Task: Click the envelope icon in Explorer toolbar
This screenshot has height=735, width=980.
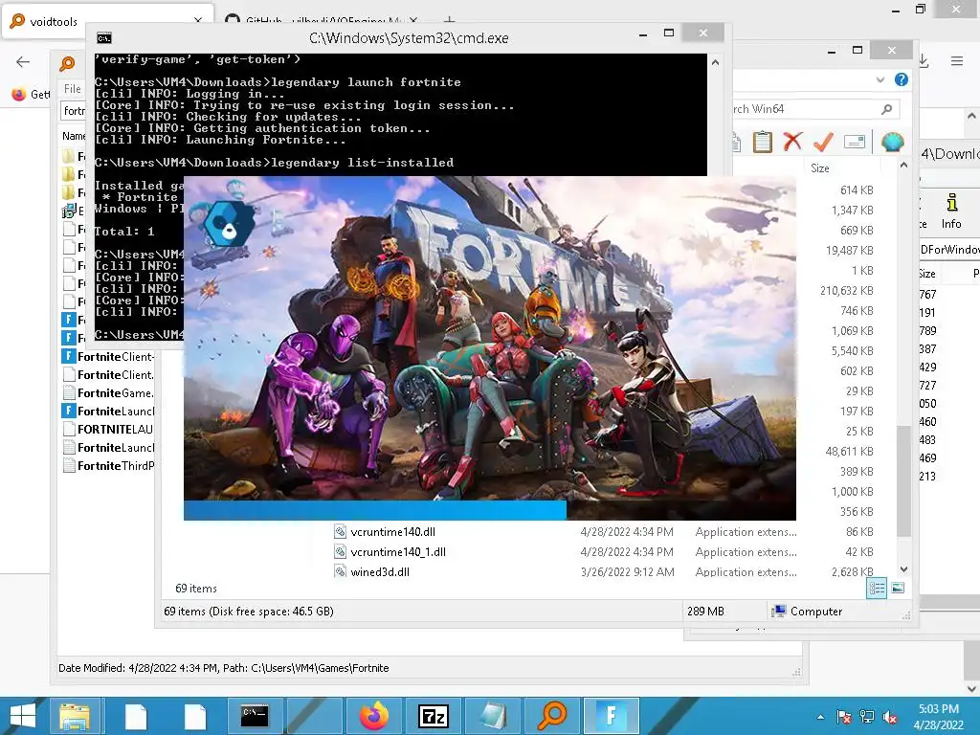Action: click(x=855, y=142)
